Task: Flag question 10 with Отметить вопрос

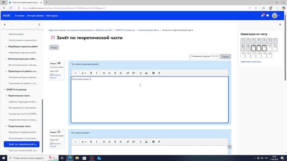Action: point(55,76)
